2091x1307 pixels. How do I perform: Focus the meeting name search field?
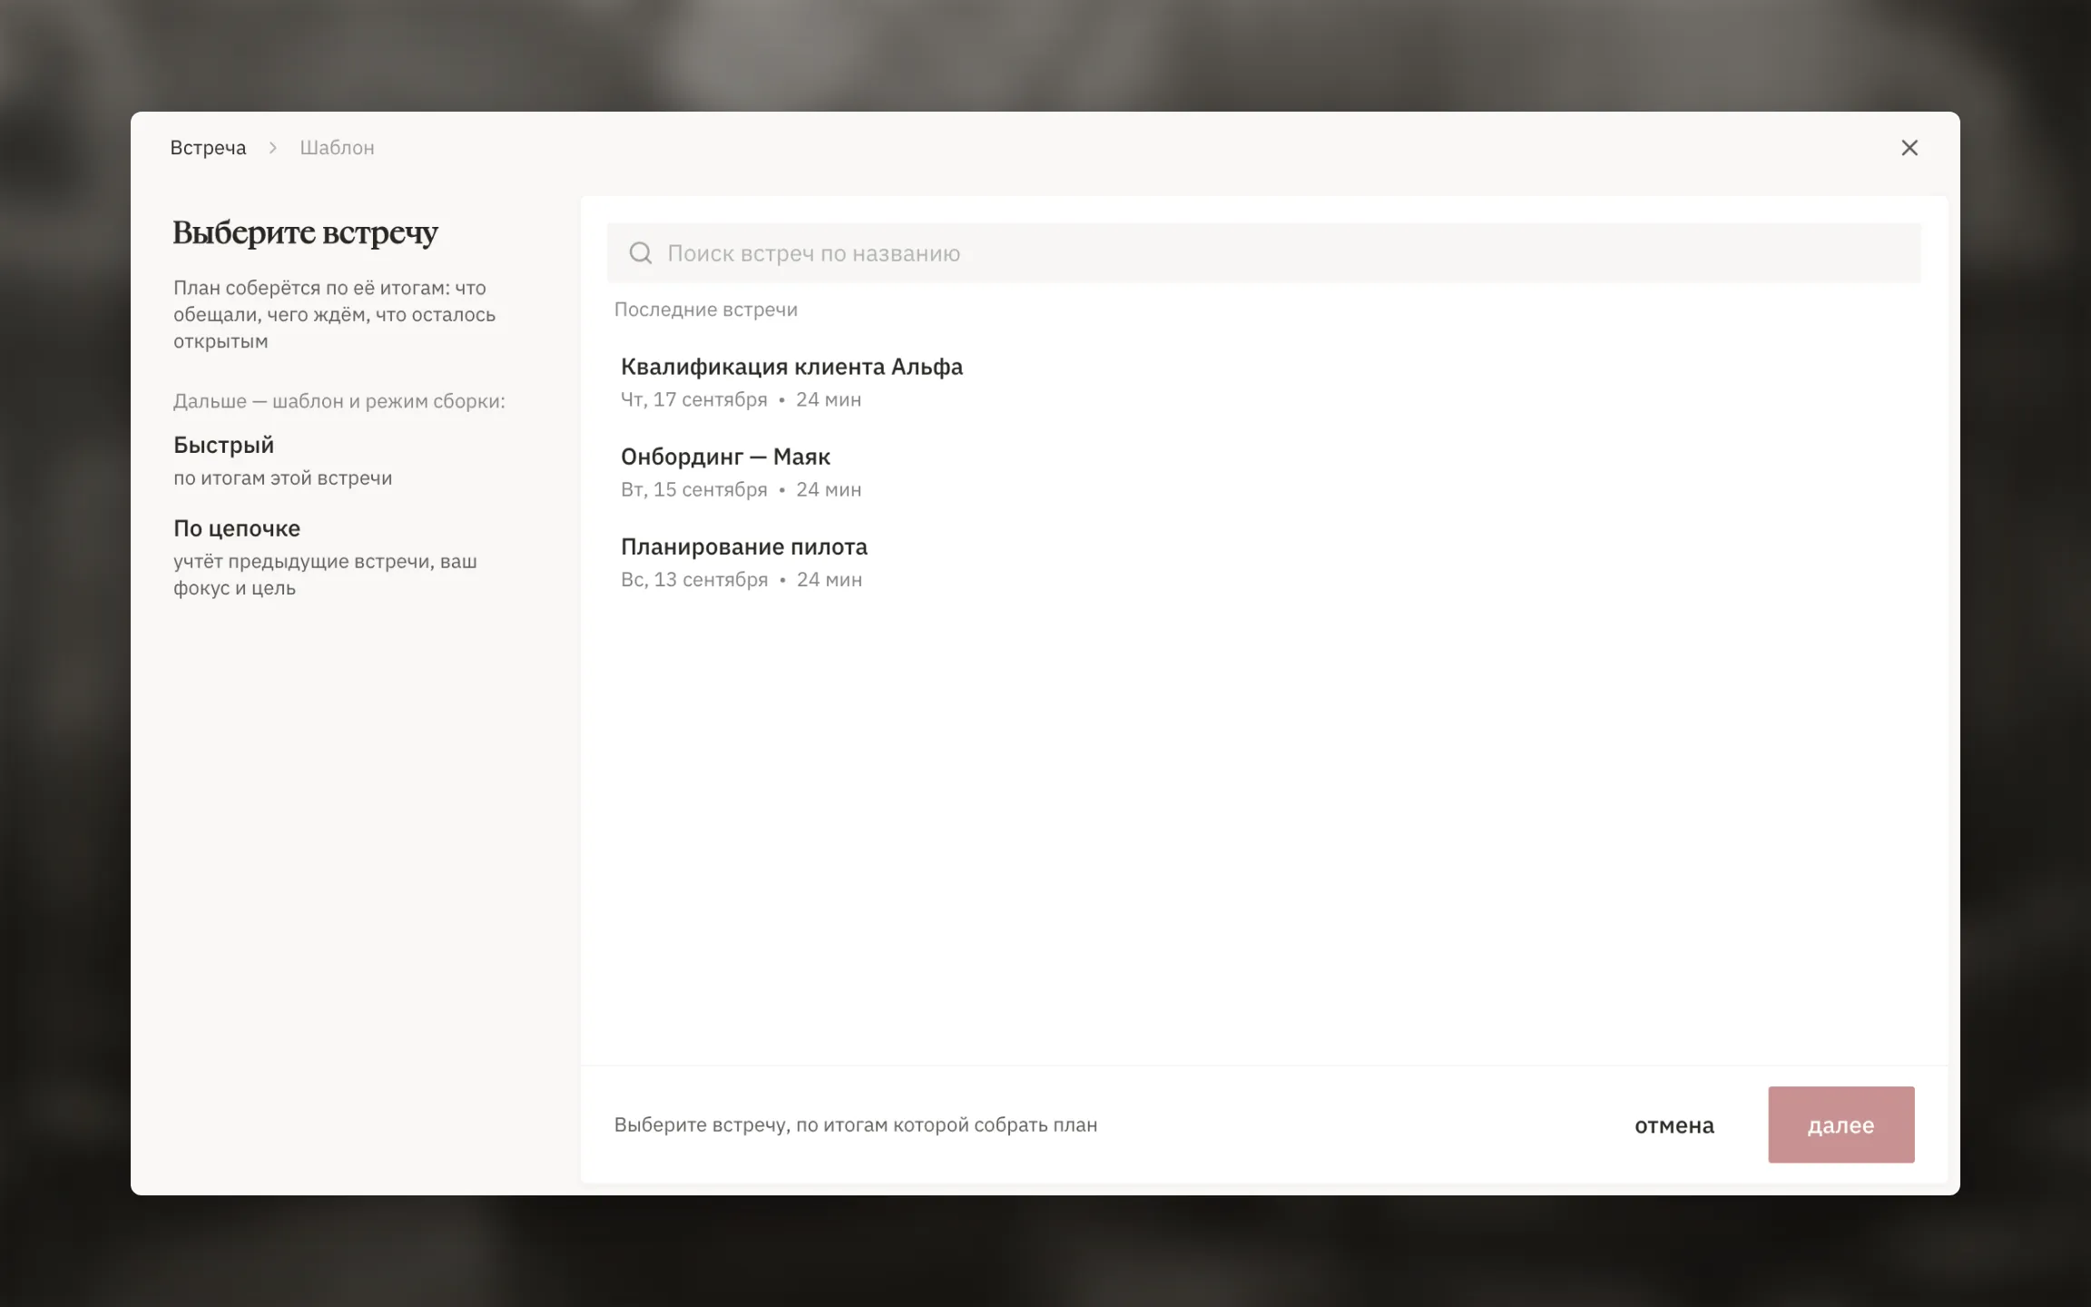click(x=1263, y=253)
